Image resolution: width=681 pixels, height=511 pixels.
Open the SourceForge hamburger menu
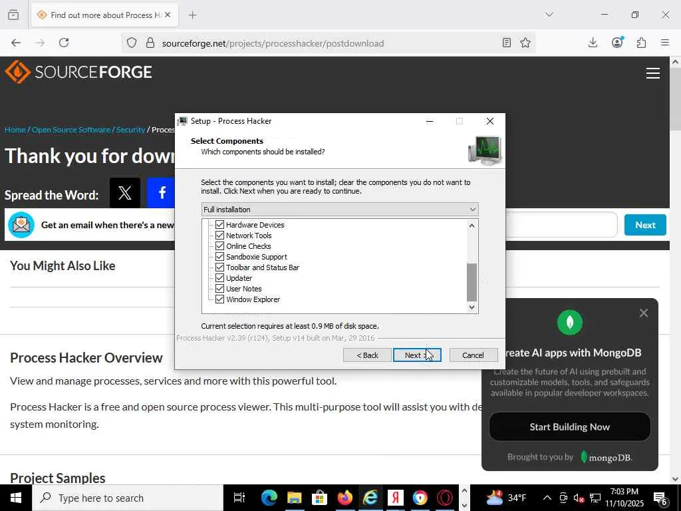tap(653, 73)
